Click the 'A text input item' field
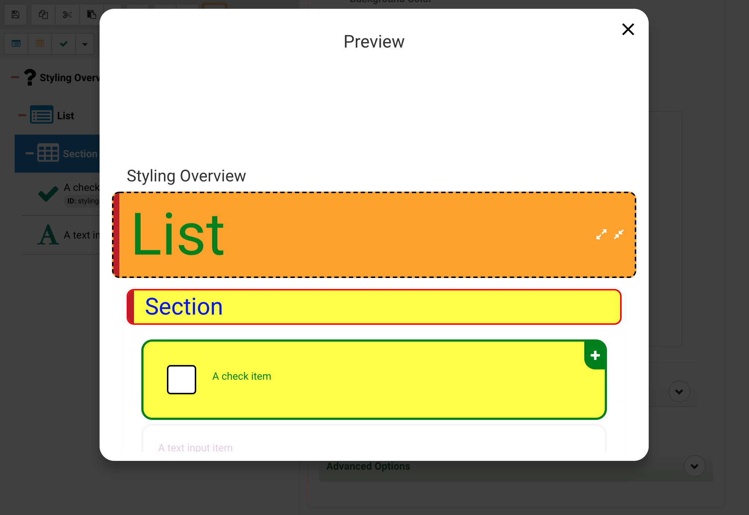The height and width of the screenshot is (515, 749). coord(374,446)
